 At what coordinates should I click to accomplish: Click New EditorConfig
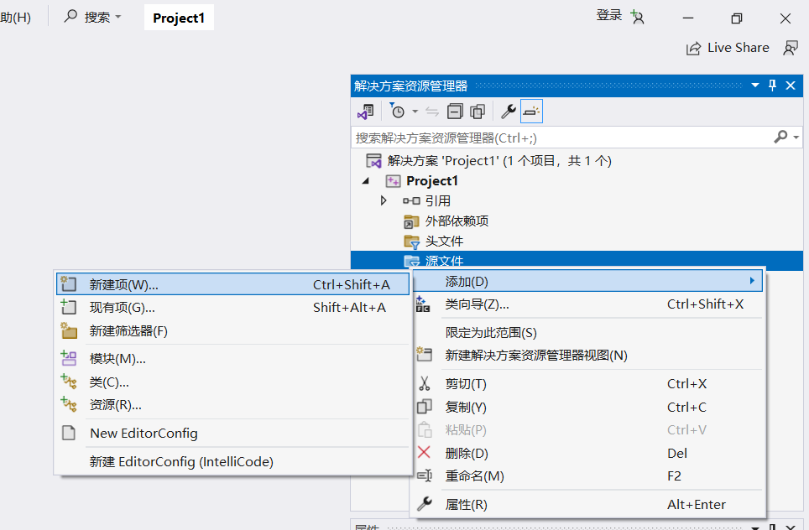pyautogui.click(x=232, y=433)
